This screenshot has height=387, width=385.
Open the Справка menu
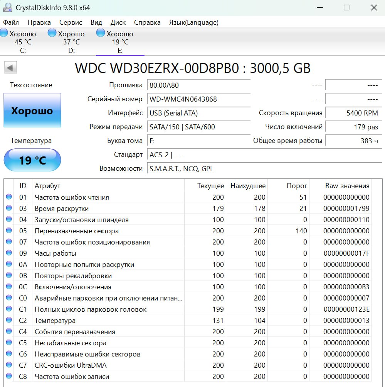tap(147, 22)
